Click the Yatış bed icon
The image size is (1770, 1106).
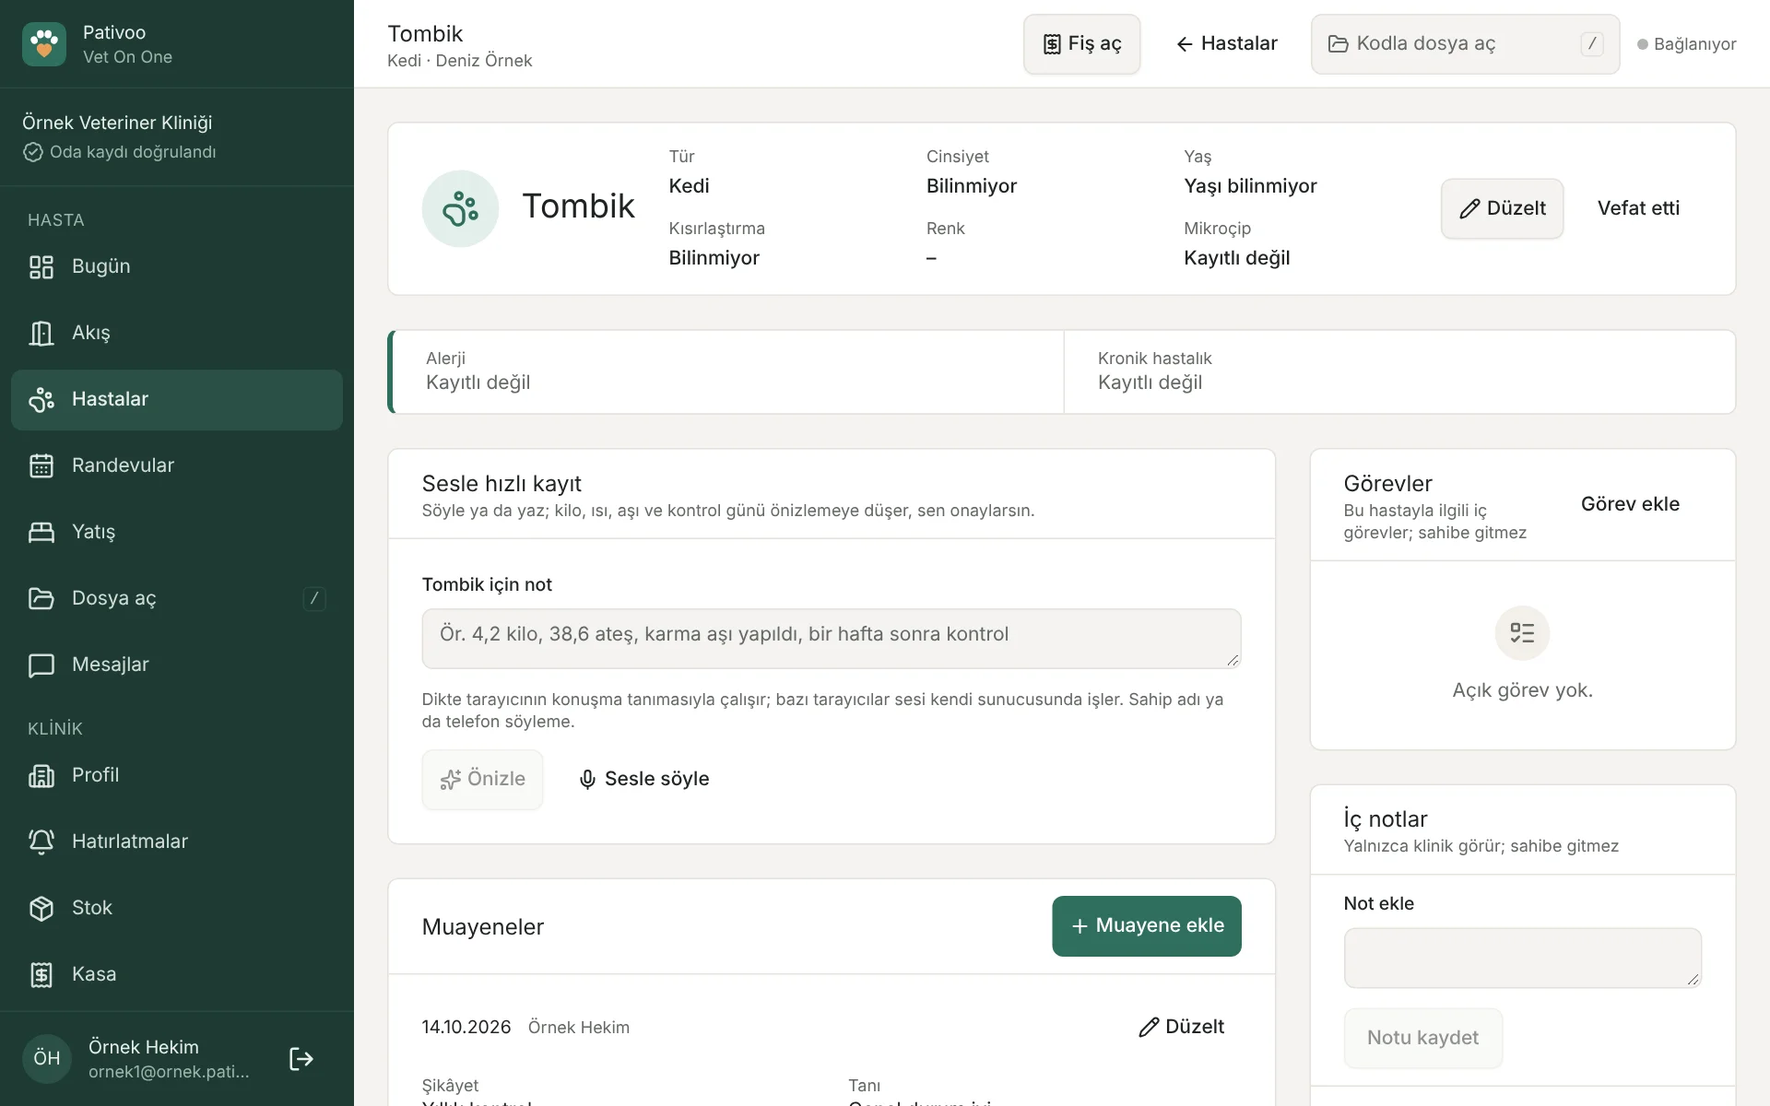click(x=41, y=532)
